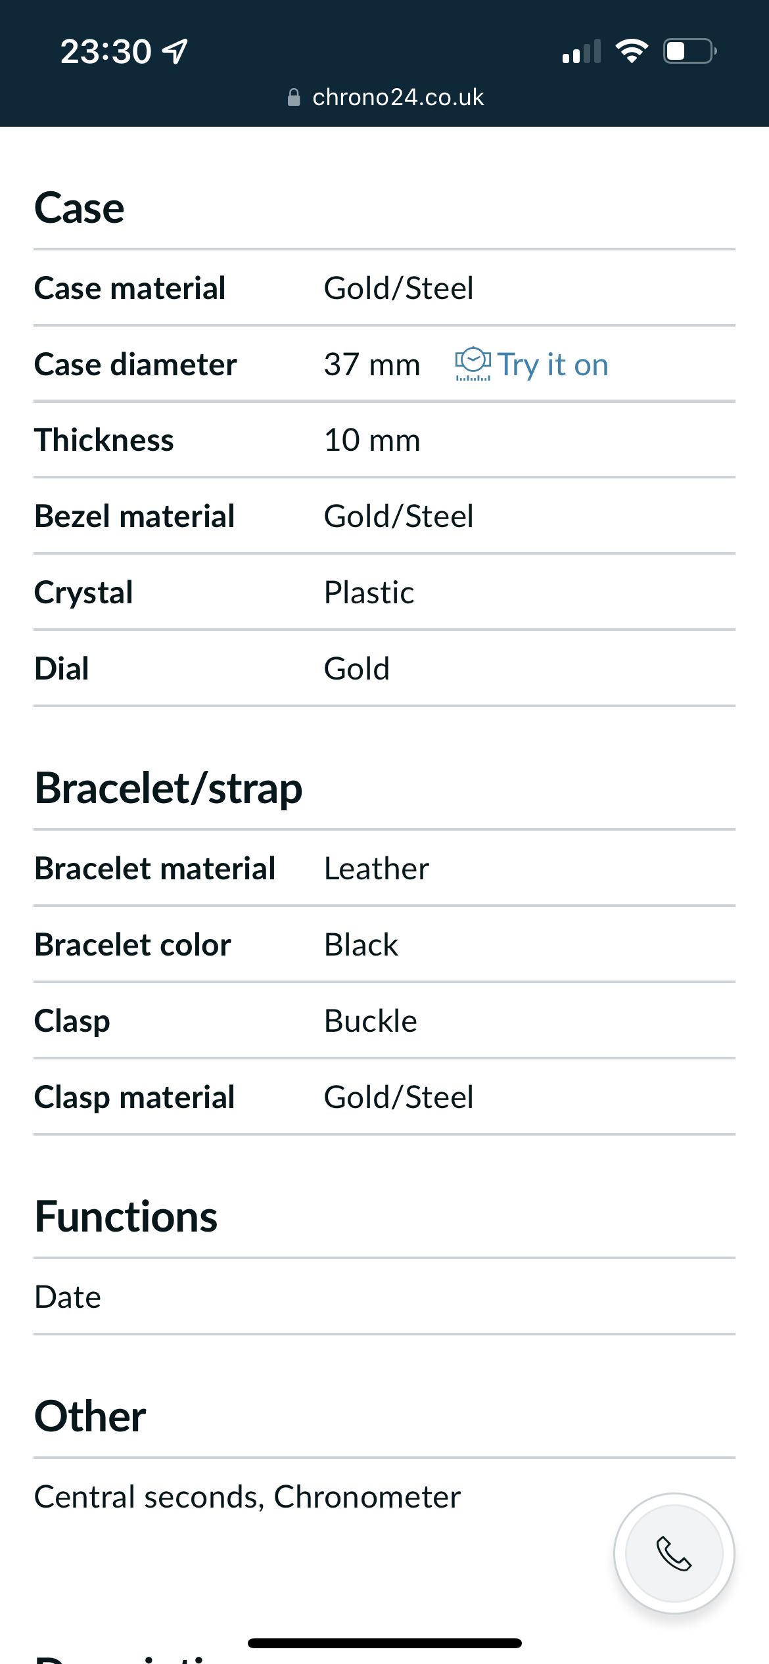
Task: Tap the padlock icon beside the URL
Action: 294,97
